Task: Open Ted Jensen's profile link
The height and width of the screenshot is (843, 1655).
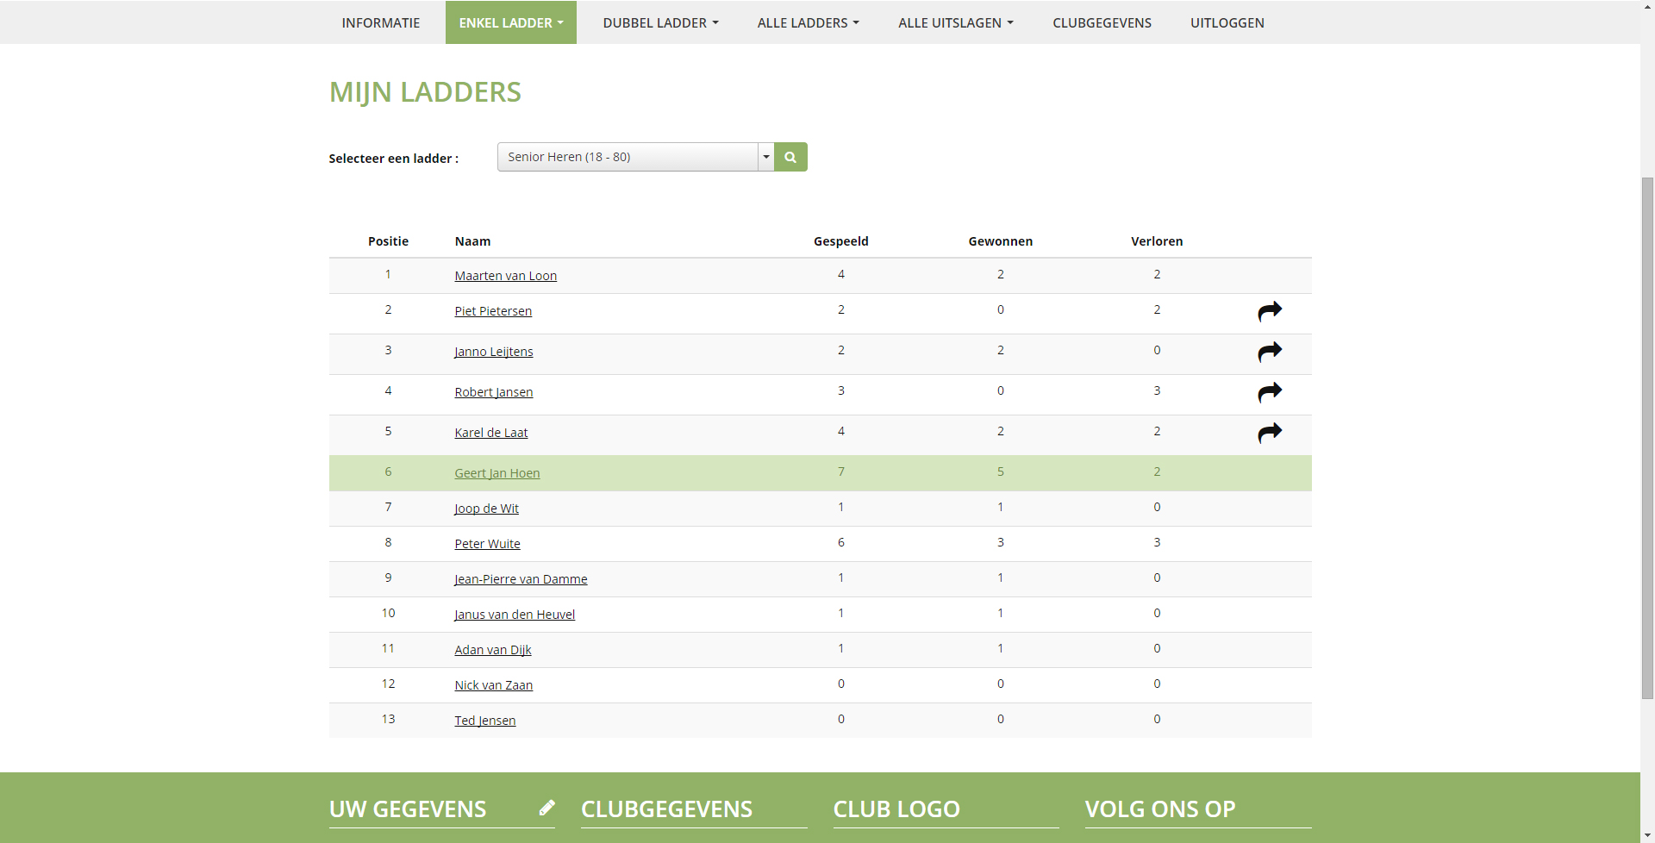Action: 485,721
